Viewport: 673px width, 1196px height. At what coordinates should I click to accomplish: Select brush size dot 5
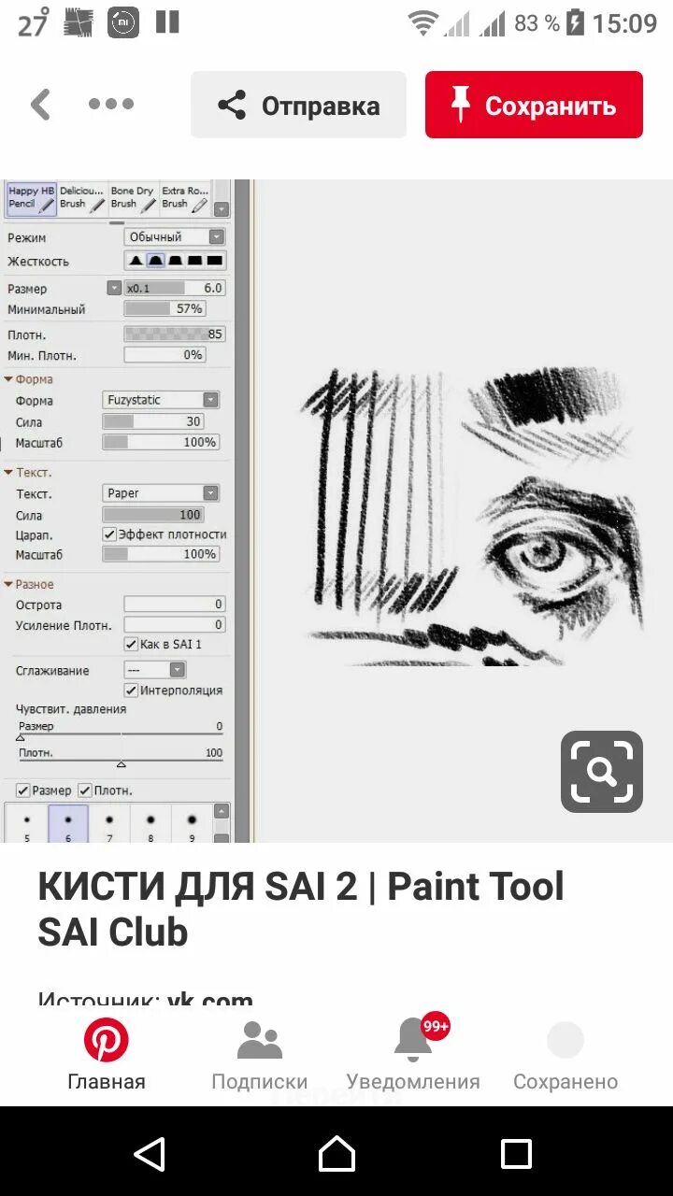pyautogui.click(x=27, y=825)
